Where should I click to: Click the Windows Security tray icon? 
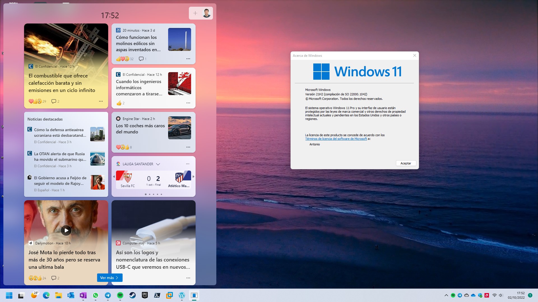480,295
